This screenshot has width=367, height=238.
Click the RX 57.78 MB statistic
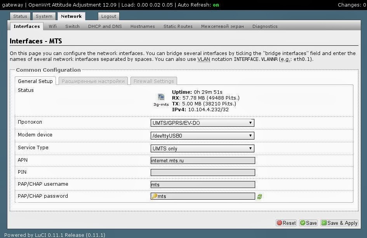tap(206, 98)
